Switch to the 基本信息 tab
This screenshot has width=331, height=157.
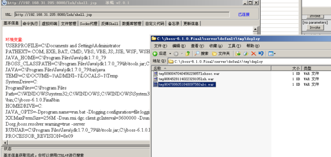coord(11,23)
